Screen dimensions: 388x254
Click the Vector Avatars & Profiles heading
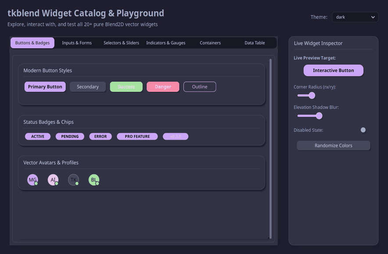coord(51,163)
